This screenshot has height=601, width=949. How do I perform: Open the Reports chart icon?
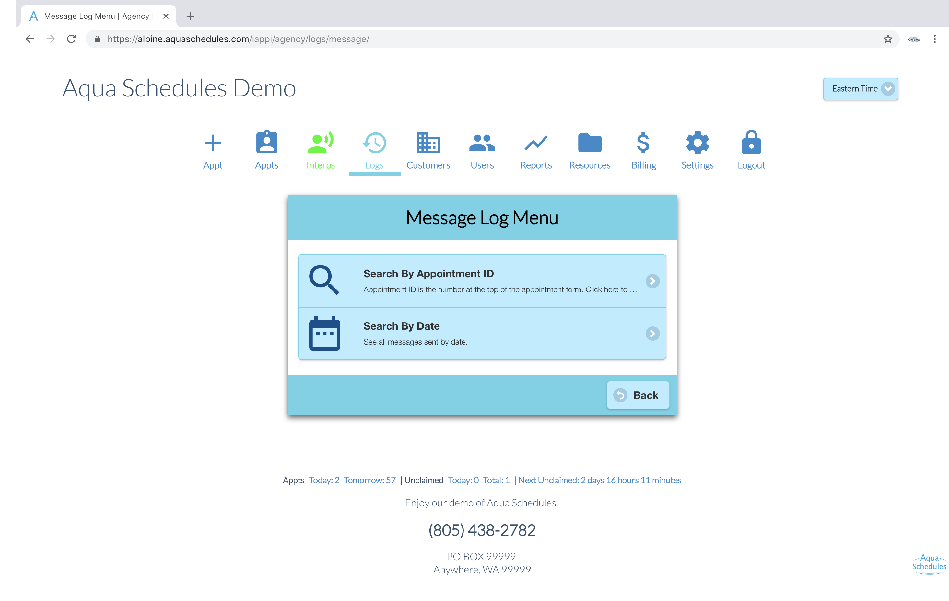(x=535, y=143)
